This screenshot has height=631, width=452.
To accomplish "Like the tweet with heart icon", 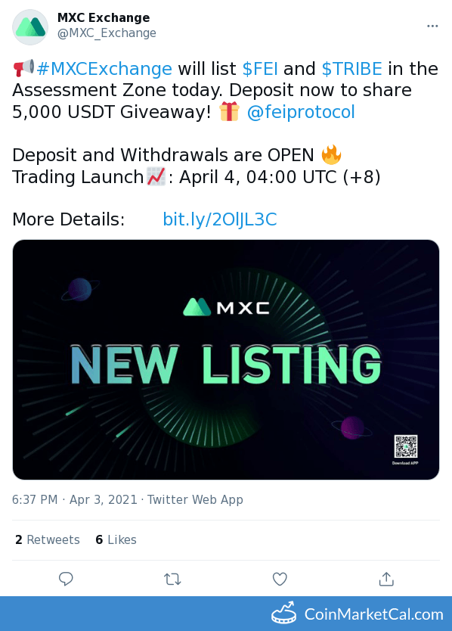I will [280, 579].
